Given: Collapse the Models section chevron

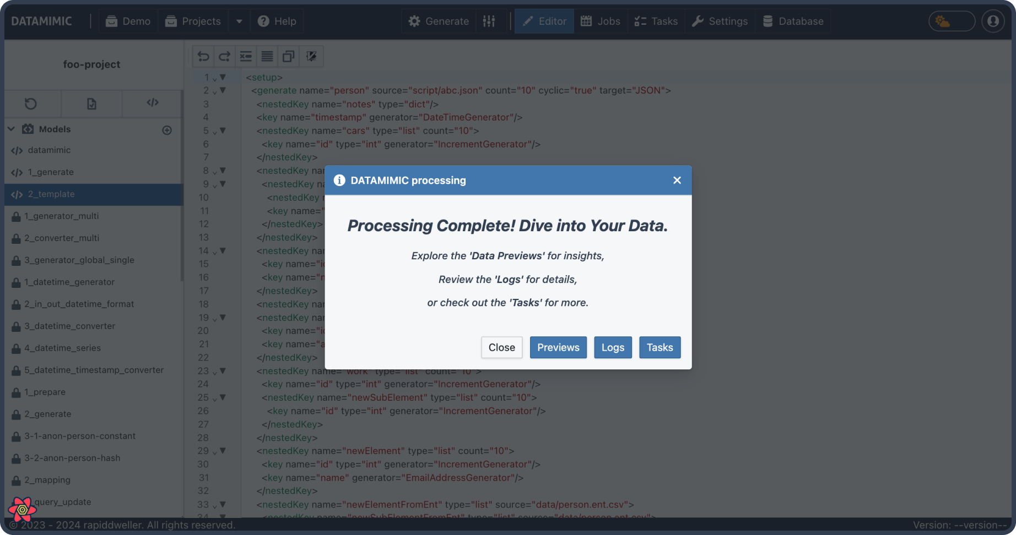Looking at the screenshot, I should click(11, 129).
